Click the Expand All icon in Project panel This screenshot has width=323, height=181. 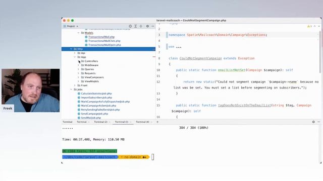(x=136, y=26)
